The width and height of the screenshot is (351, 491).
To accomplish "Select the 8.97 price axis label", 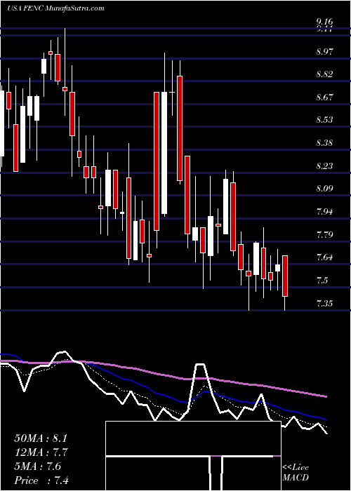I will coord(324,51).
